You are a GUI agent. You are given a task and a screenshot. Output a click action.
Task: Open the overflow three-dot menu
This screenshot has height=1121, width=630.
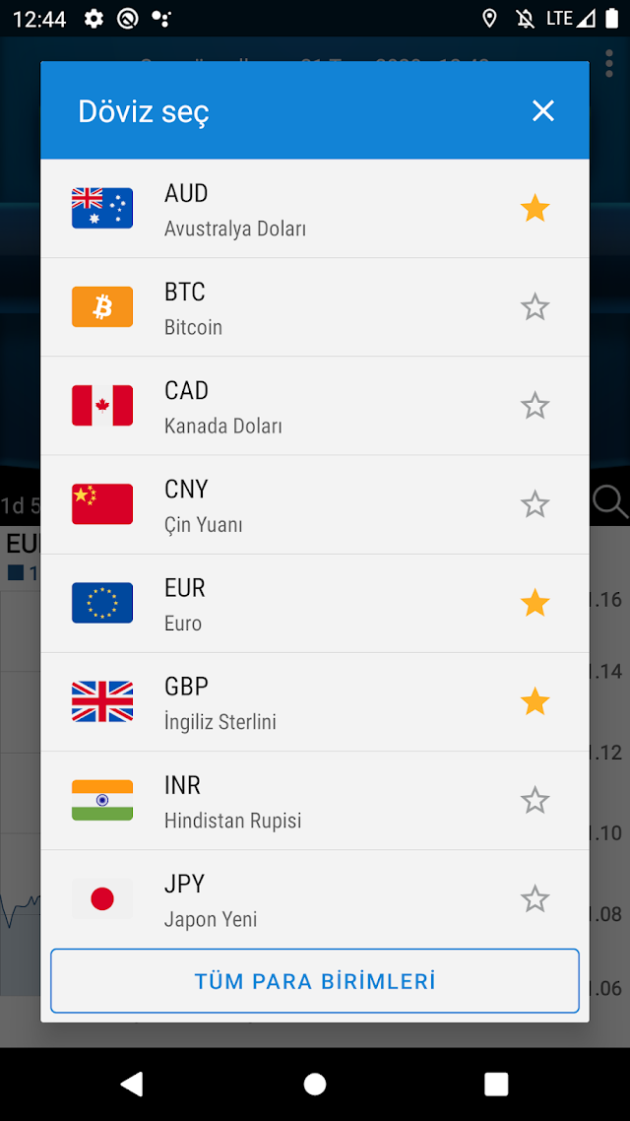[608, 64]
